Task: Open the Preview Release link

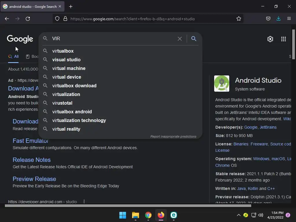Action: coord(34,179)
